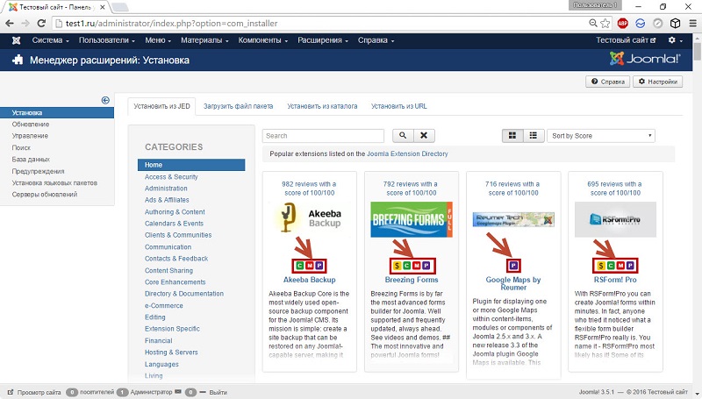Open the Меню dropdown menu
702x399 pixels.
[x=158, y=40]
